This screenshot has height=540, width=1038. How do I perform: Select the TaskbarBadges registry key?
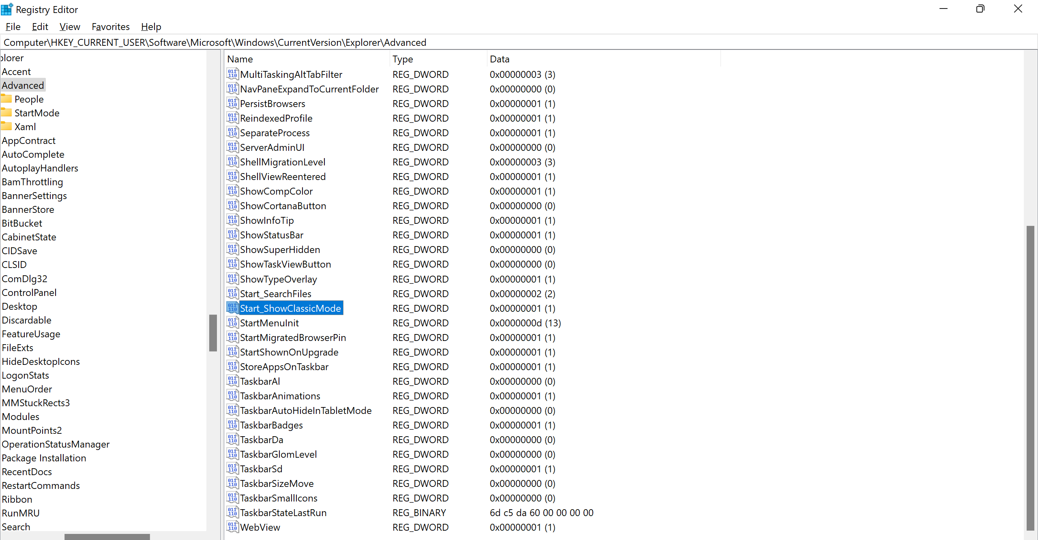coord(271,425)
